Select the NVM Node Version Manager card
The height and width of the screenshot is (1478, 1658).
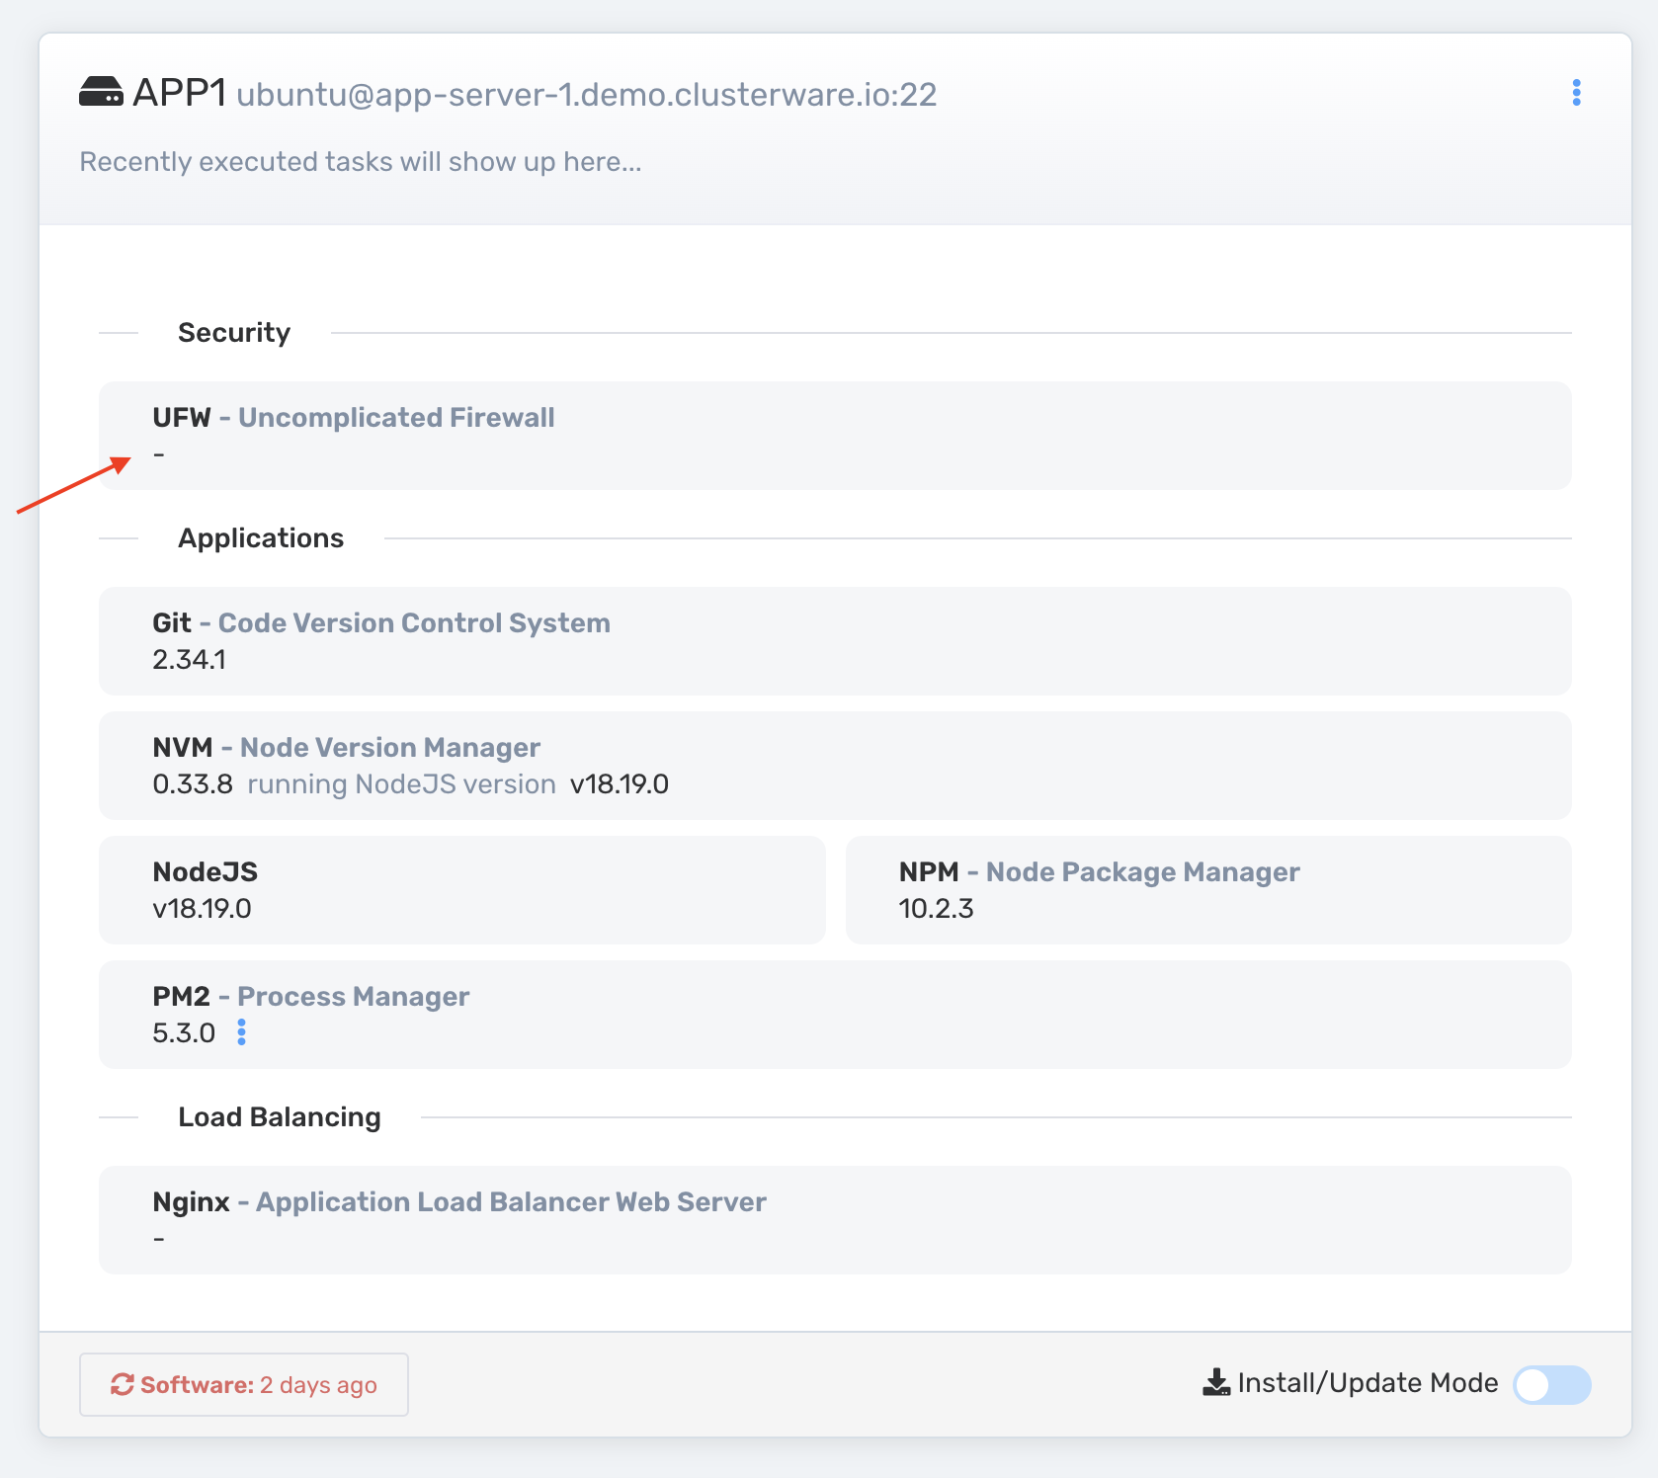835,766
